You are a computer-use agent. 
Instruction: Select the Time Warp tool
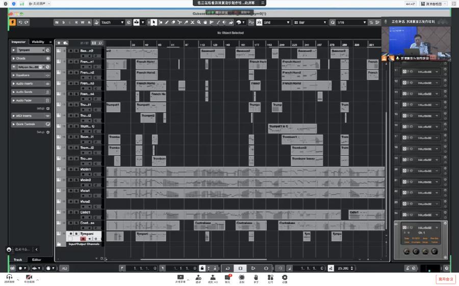click(x=212, y=22)
